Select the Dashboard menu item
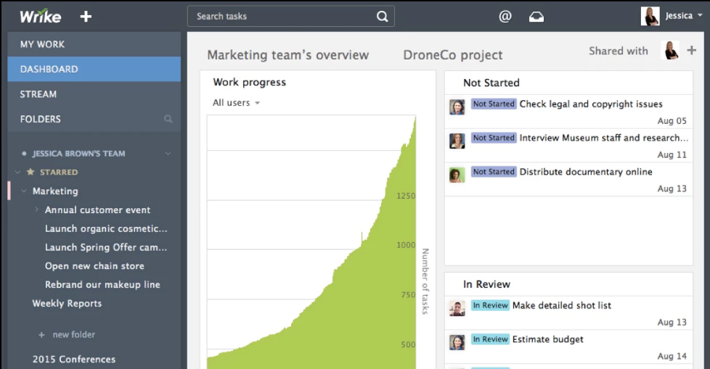The image size is (710, 369). (94, 69)
